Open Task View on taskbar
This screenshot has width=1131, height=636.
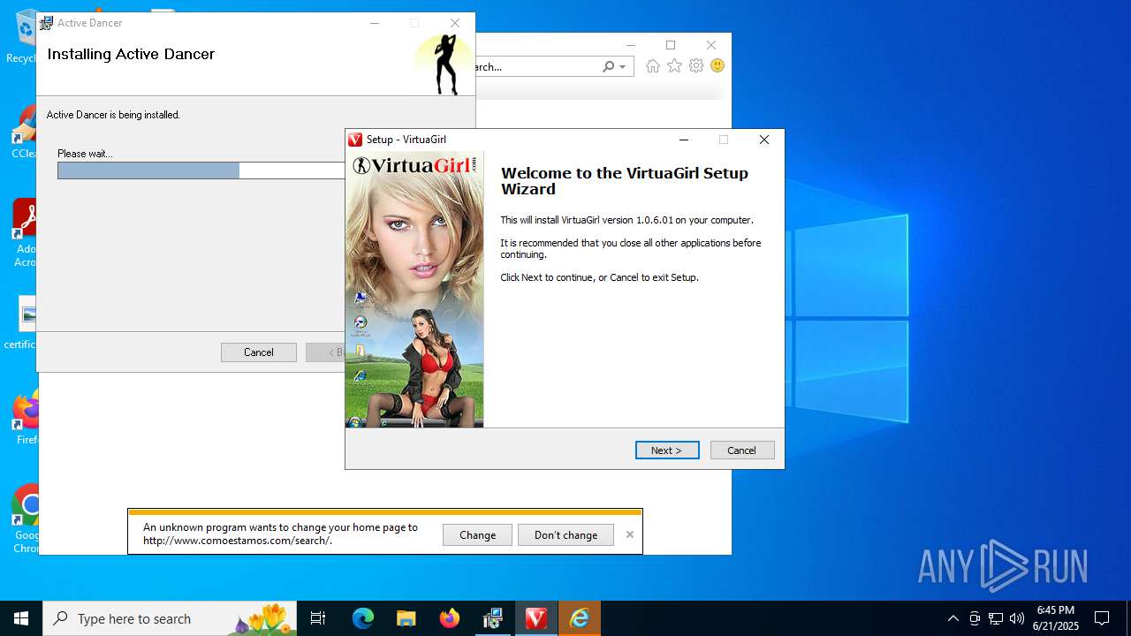click(x=318, y=618)
